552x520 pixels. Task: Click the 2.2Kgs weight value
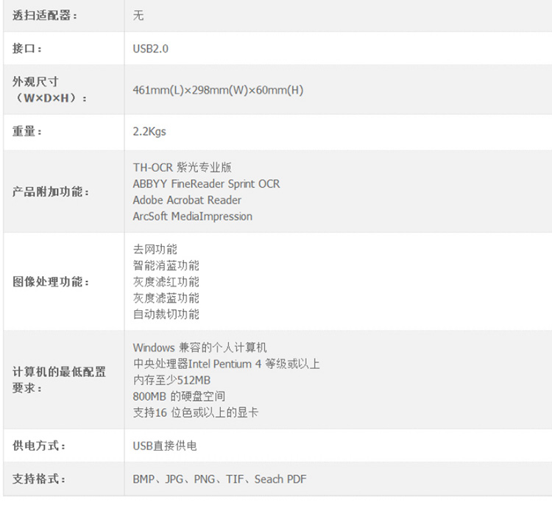tap(149, 132)
